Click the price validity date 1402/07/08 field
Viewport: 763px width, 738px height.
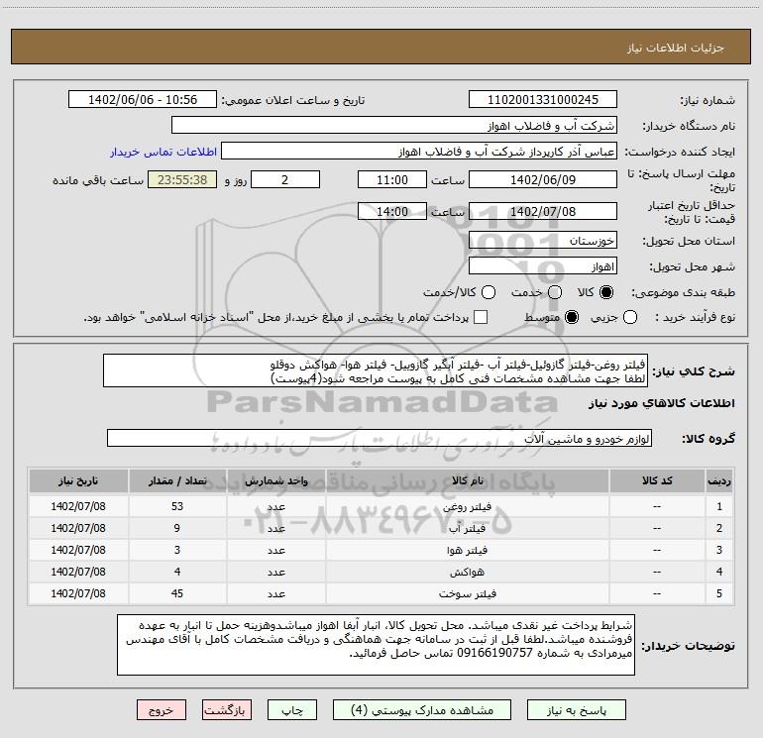pos(543,211)
